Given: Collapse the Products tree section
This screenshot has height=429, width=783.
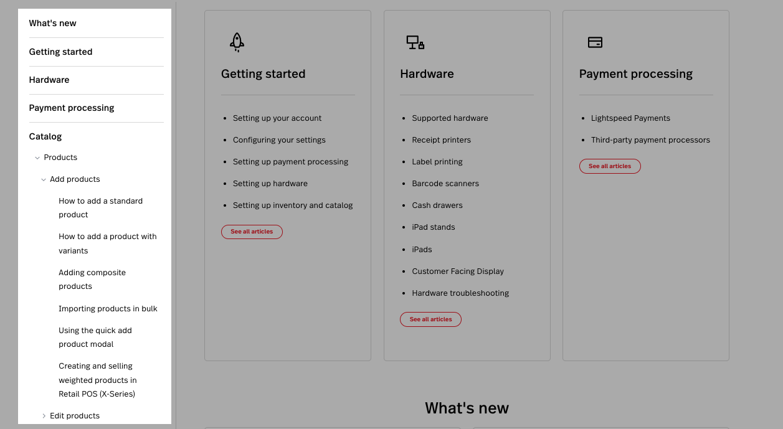Looking at the screenshot, I should point(37,158).
